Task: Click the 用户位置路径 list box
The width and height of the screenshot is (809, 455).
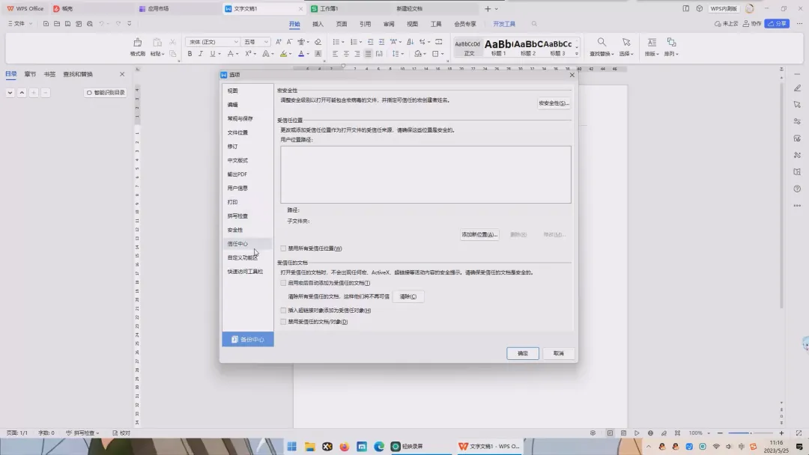Action: pyautogui.click(x=425, y=174)
